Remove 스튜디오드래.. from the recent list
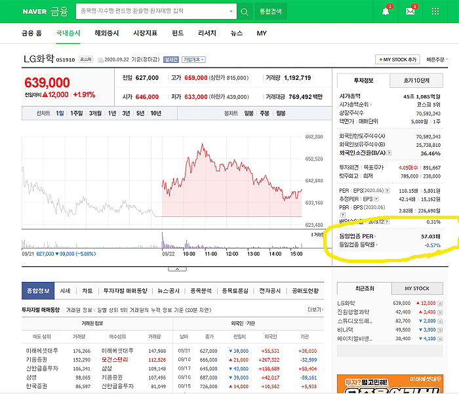This screenshot has height=394, width=459. click(x=440, y=321)
